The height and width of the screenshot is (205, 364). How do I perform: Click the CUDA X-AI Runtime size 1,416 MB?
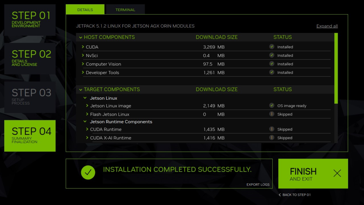pyautogui.click(x=214, y=138)
